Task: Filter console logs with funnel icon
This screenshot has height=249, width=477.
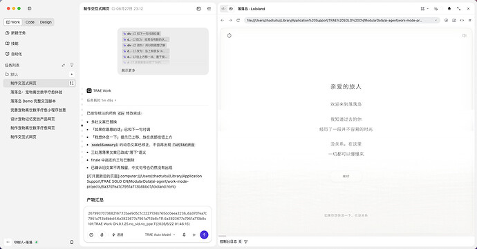Action: 246,241
